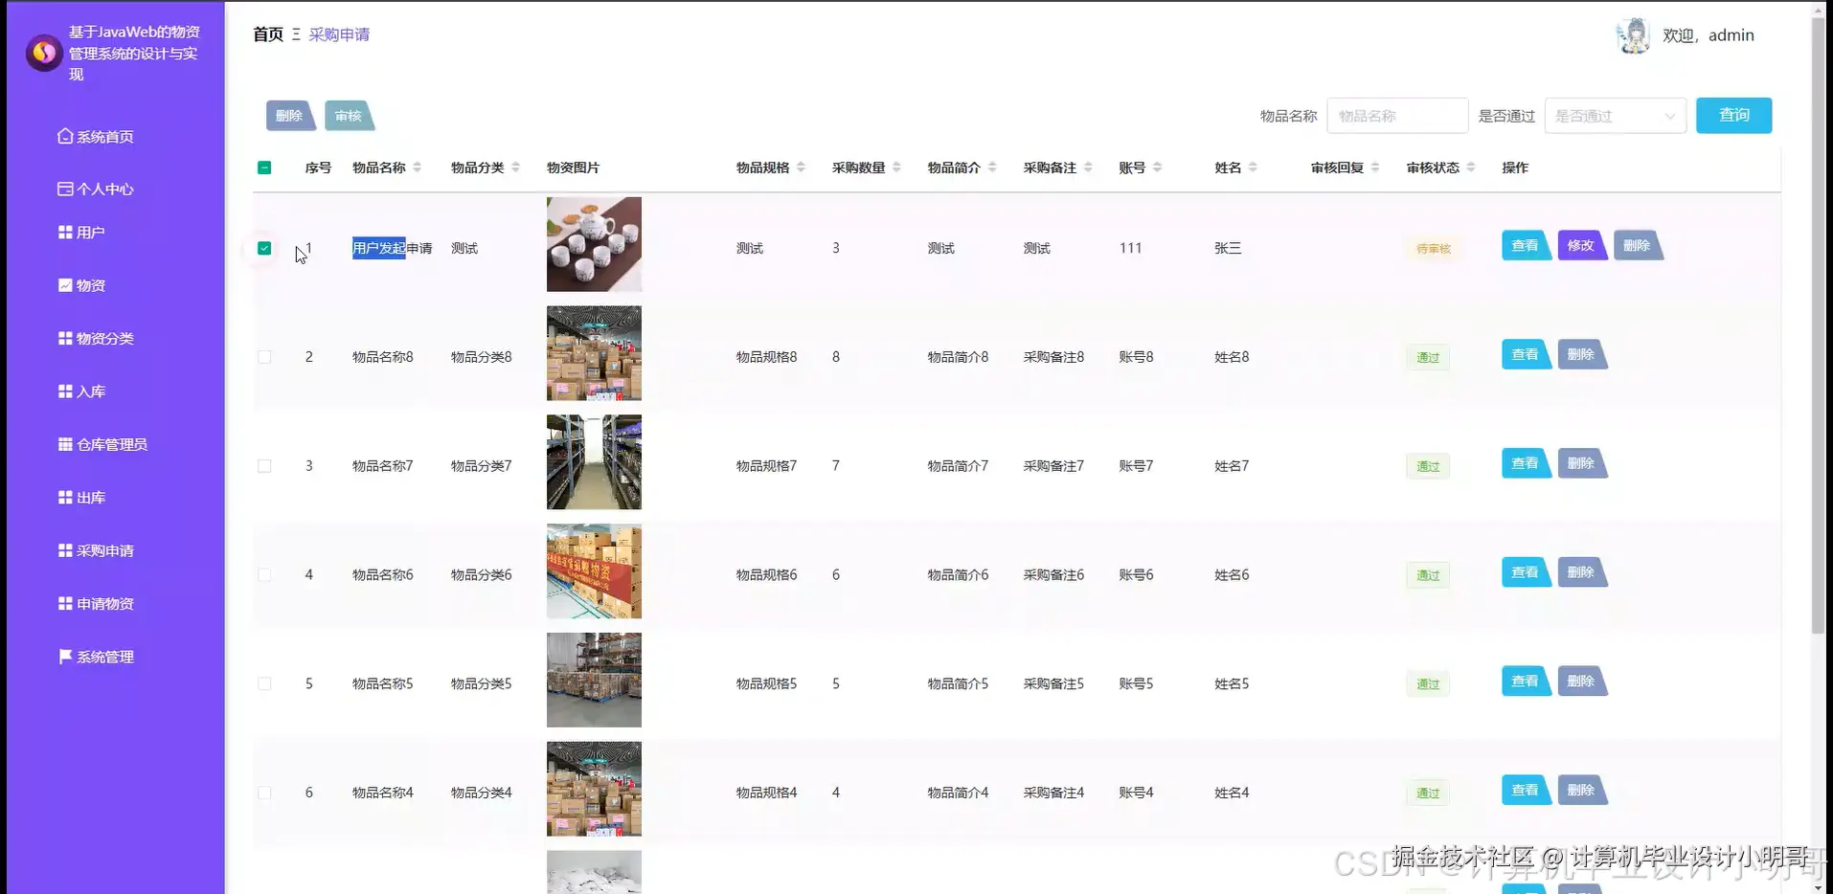1833x894 pixels.
Task: Open the 物资 materials chart icon
Action: click(63, 284)
